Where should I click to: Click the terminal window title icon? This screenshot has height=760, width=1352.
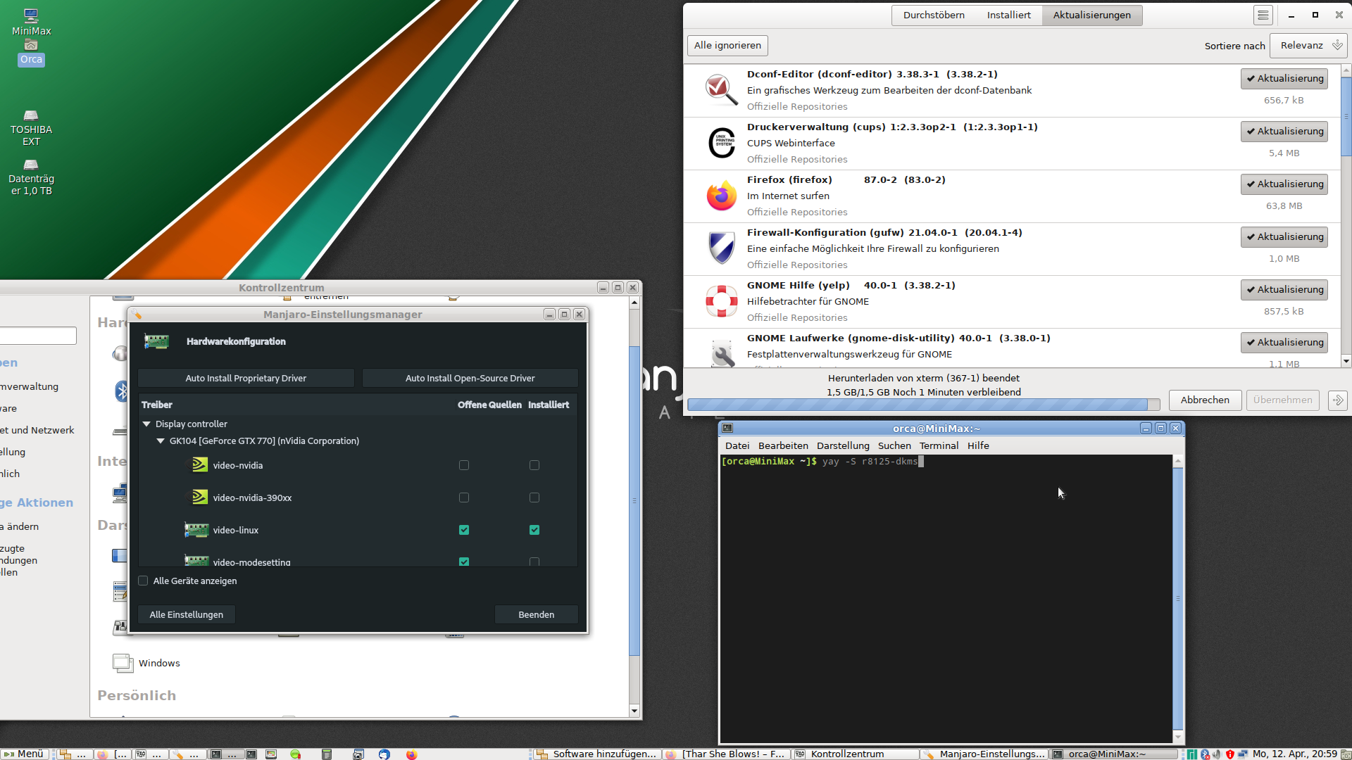727,429
